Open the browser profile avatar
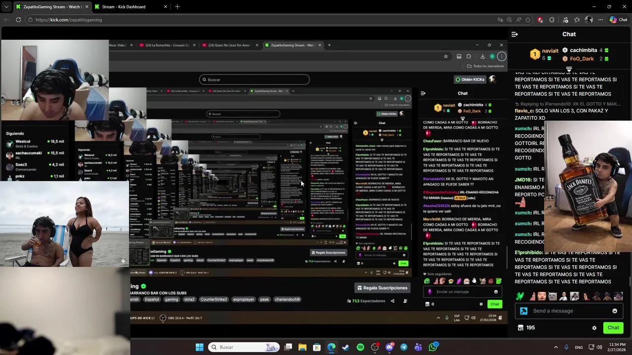 589,20
